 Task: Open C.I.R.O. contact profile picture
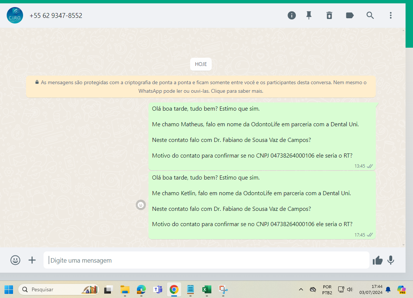pos(15,15)
